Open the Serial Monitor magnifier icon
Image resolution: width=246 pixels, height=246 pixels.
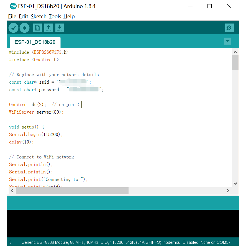[229, 28]
